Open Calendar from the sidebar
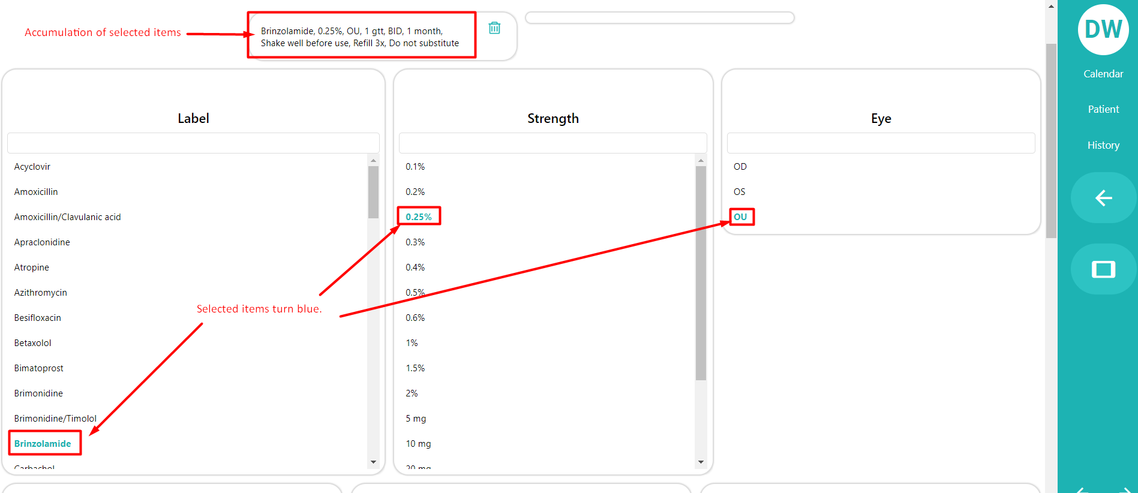This screenshot has height=493, width=1138. tap(1103, 74)
